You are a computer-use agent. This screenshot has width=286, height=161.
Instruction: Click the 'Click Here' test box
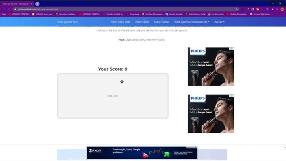[113, 96]
